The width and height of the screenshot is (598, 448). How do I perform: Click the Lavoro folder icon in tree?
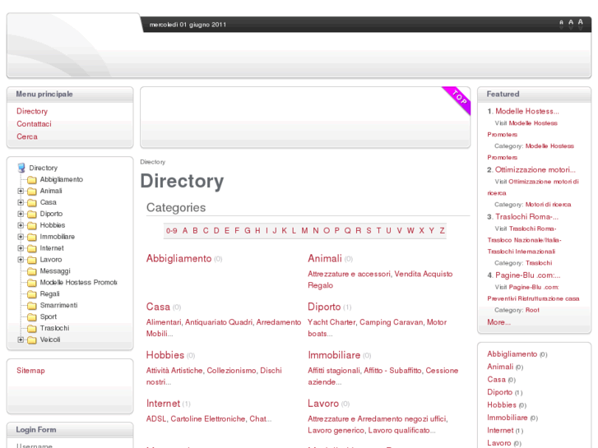coord(32,260)
